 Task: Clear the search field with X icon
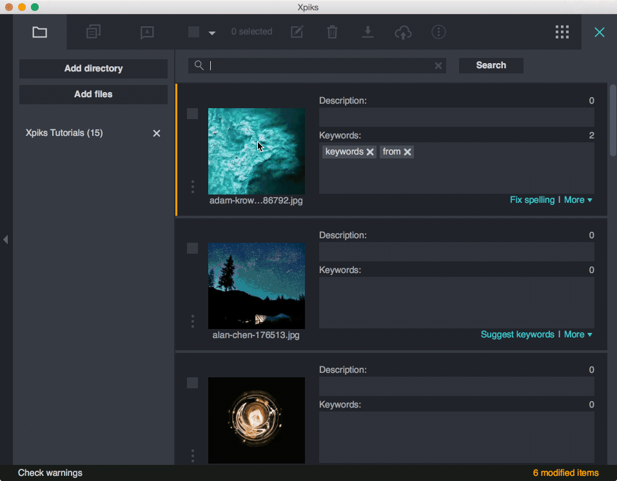(438, 66)
